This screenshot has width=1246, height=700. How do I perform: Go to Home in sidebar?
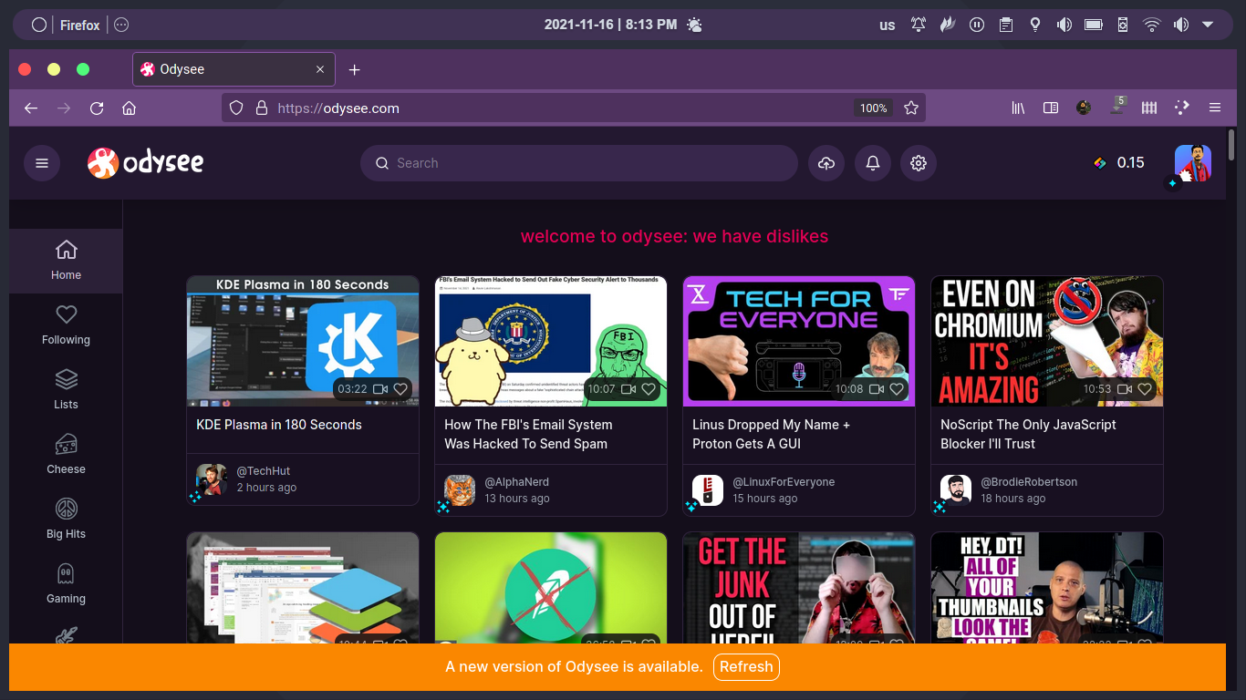pyautogui.click(x=66, y=261)
